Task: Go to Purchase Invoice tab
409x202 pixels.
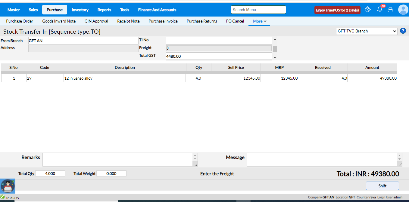Action: [163, 21]
